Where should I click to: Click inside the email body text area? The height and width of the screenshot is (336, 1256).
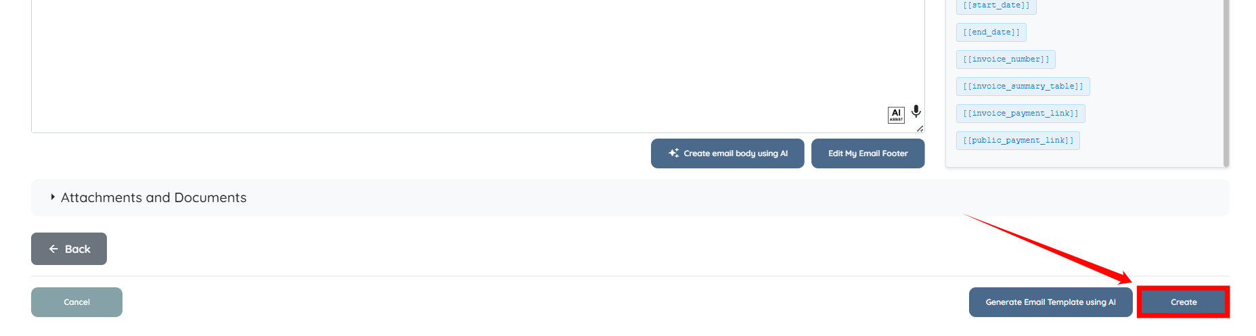tap(474, 61)
